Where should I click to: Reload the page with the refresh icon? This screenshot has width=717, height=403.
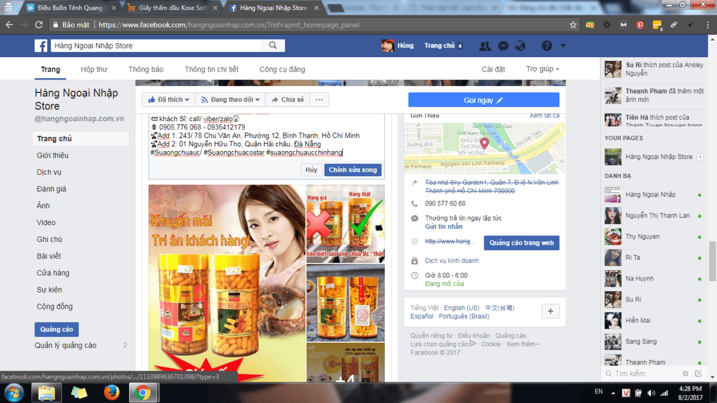(x=39, y=25)
